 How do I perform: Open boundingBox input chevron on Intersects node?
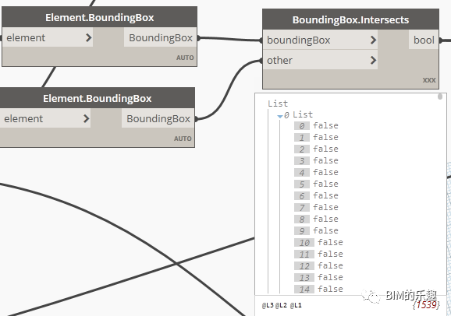point(373,40)
